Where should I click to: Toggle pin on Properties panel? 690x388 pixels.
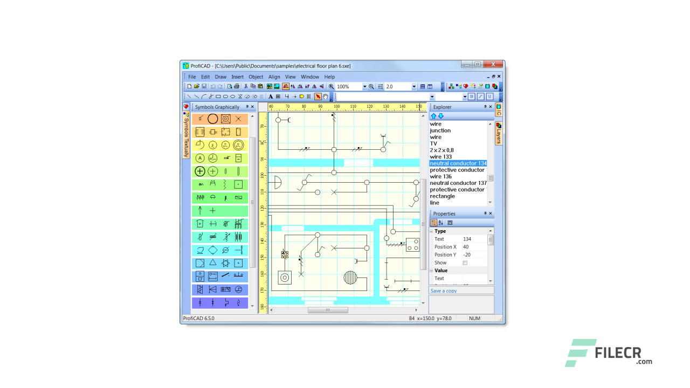485,213
